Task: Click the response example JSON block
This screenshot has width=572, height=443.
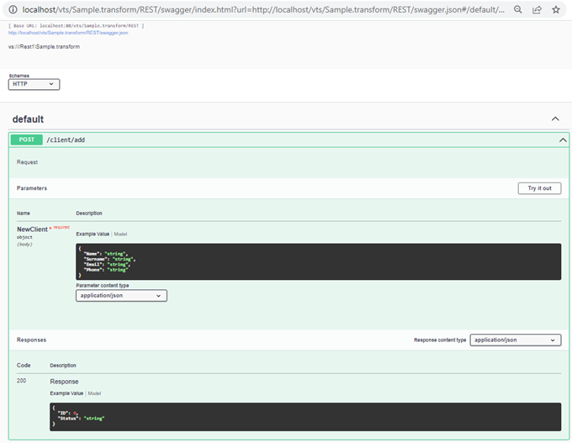Action: [305, 417]
